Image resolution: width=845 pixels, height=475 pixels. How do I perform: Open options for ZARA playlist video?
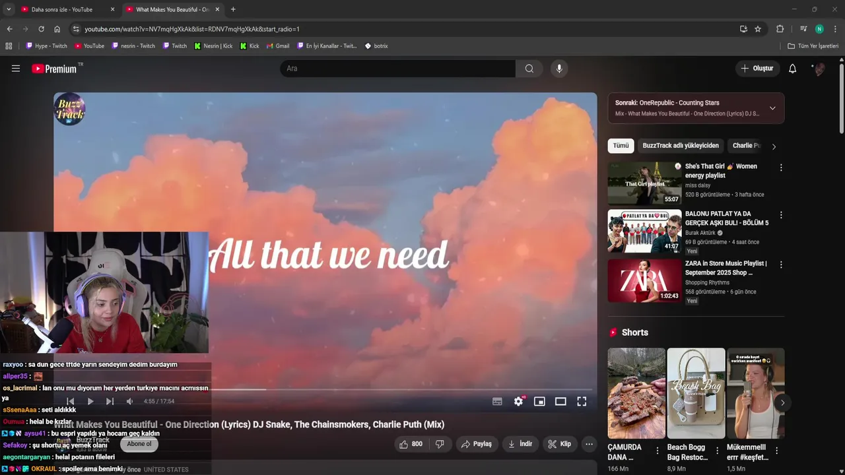click(781, 265)
